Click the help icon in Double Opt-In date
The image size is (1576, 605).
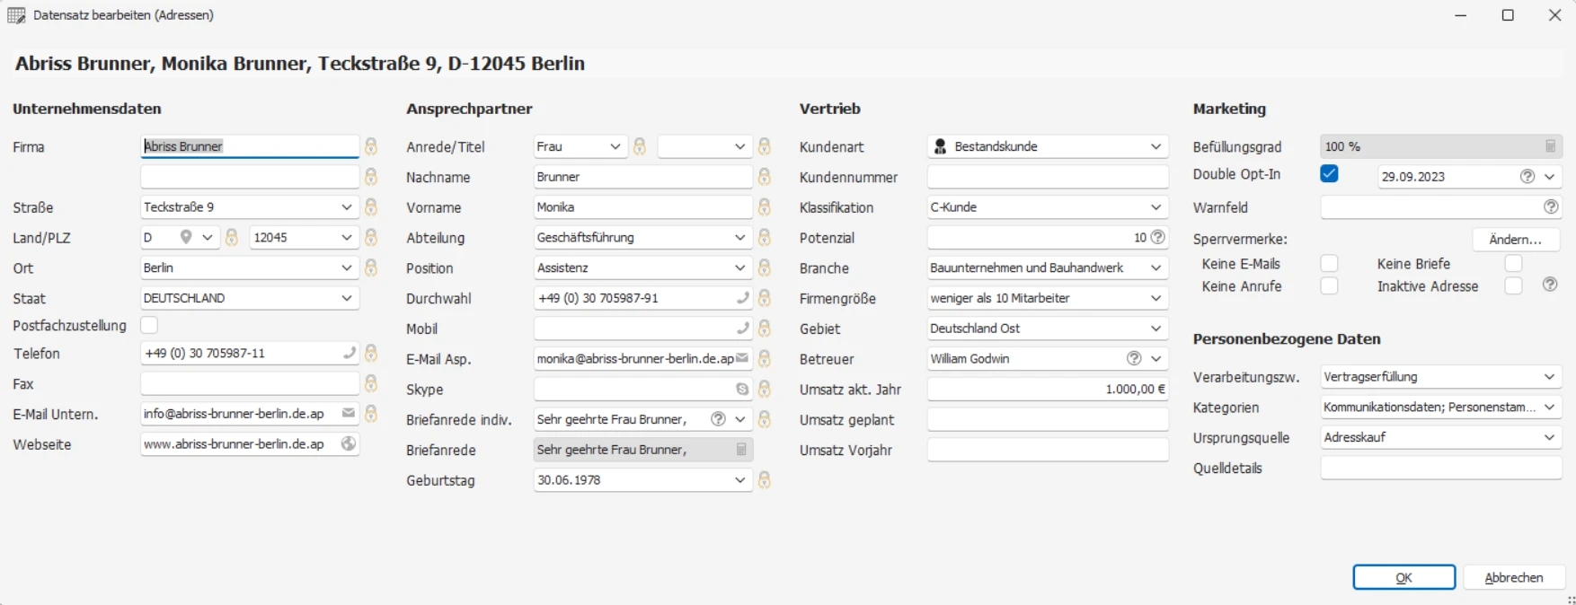(x=1527, y=177)
